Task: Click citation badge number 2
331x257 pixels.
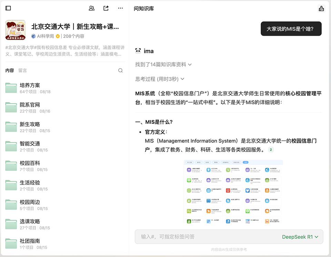Action: pyautogui.click(x=271, y=150)
